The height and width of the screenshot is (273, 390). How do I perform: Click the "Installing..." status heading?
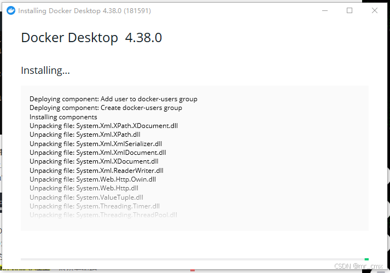45,71
